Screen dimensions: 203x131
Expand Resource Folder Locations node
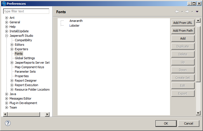(12, 89)
